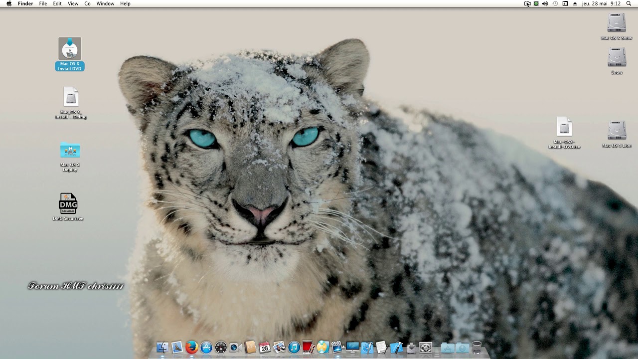Open the keyboard input source menu
Viewport: 638px width, 359px height.
(565, 3)
